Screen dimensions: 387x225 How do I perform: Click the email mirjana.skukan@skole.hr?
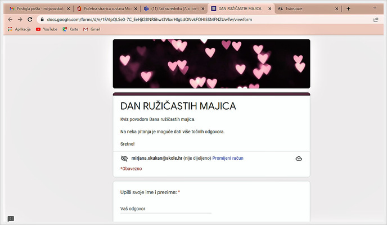157,158
